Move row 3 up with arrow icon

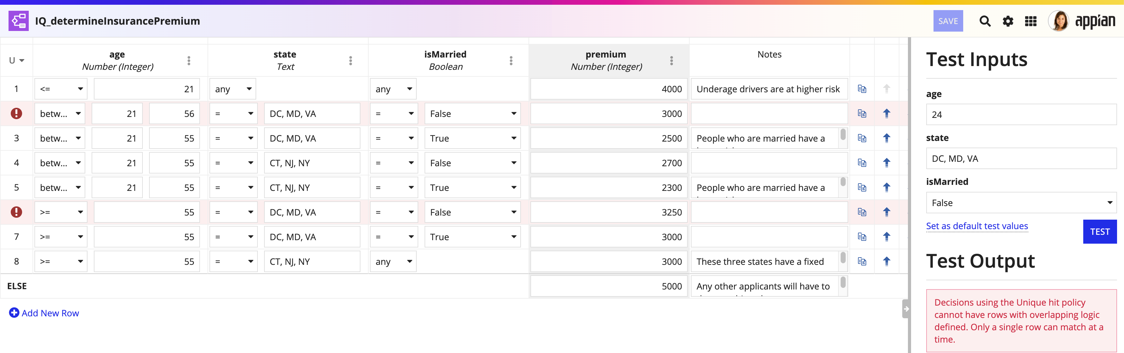pyautogui.click(x=887, y=138)
